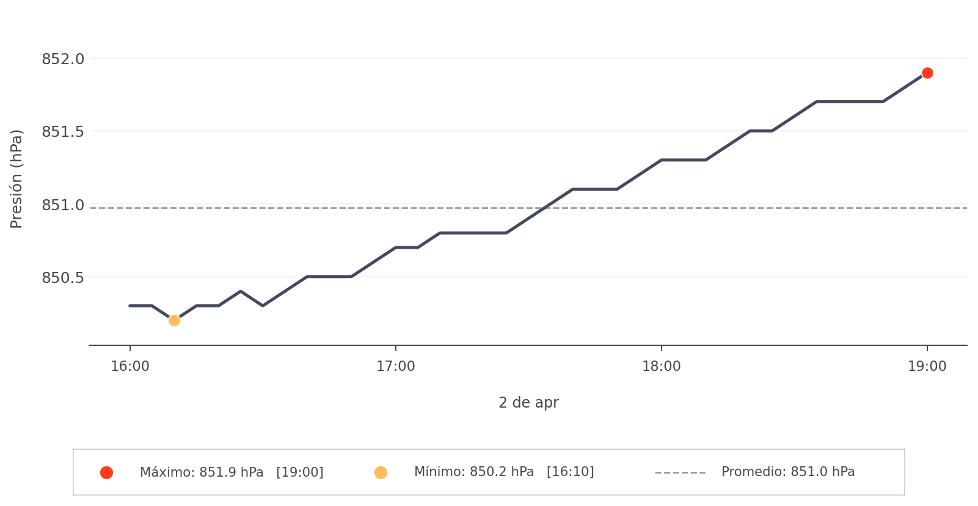978x506 pixels.
Task: Click the orange minimum point on the line
Action: [x=174, y=320]
